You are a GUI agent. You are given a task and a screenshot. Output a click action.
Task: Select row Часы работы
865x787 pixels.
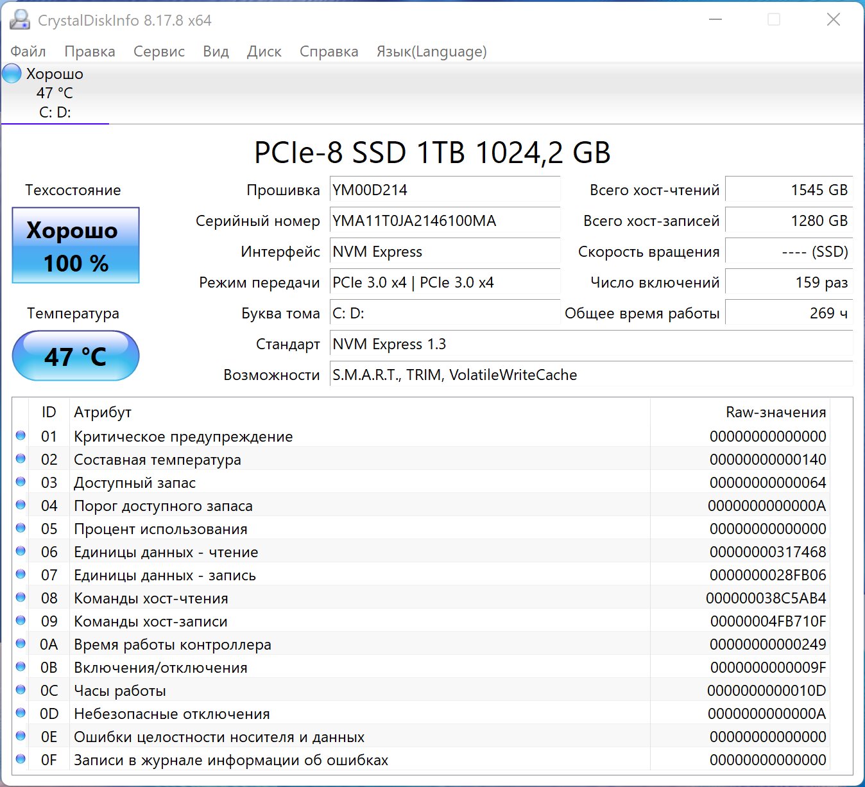click(x=421, y=691)
